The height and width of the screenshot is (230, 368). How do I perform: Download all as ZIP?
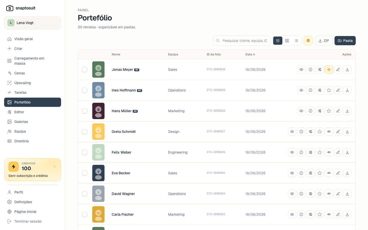pos(324,41)
